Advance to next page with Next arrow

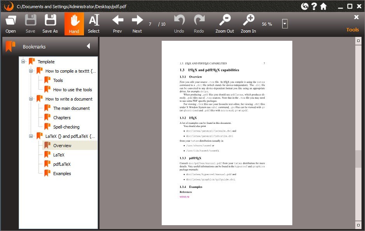[x=137, y=24]
